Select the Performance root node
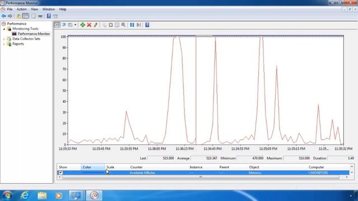 point(16,23)
